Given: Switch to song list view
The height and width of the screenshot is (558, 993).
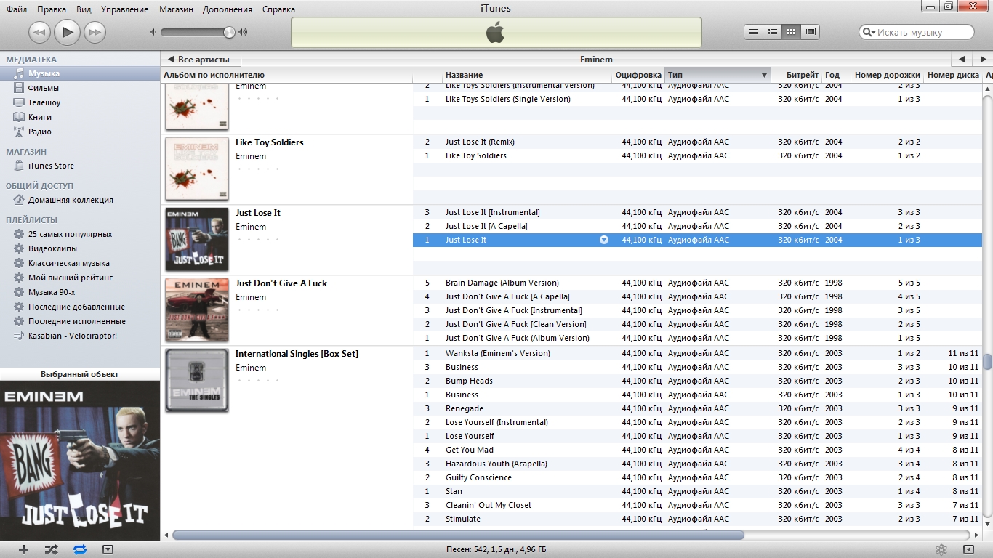Looking at the screenshot, I should (754, 31).
